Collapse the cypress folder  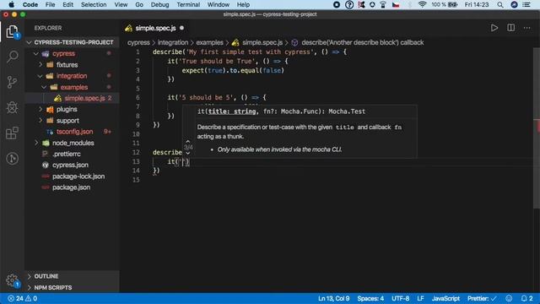[x=35, y=54]
